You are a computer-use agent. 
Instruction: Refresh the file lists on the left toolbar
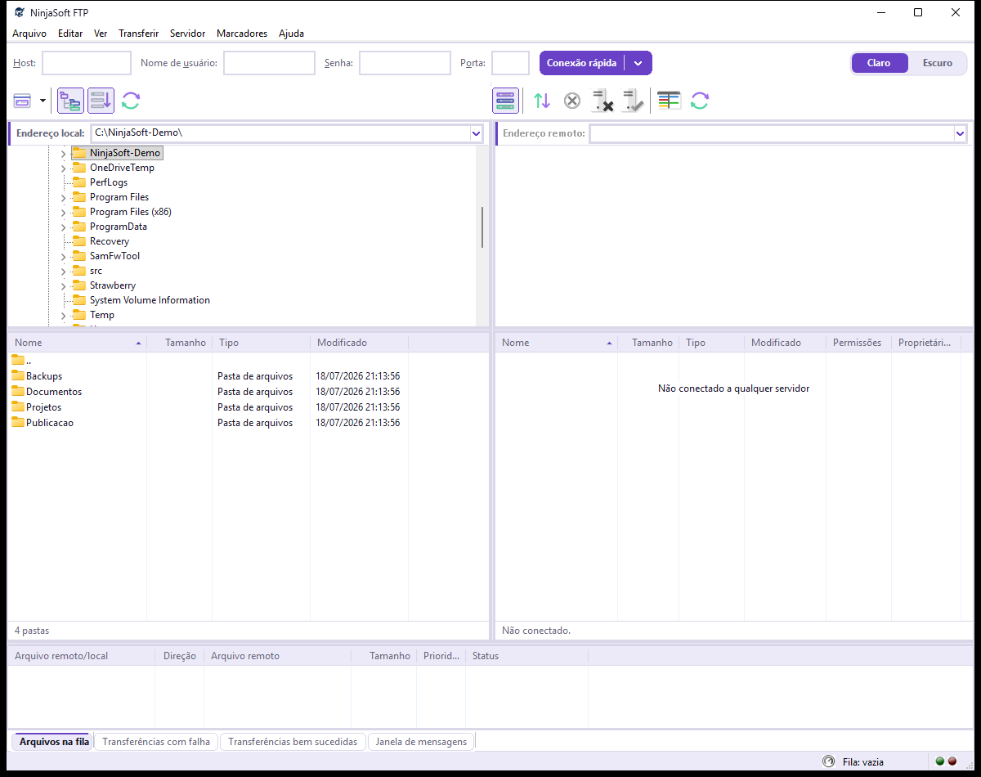tap(131, 101)
